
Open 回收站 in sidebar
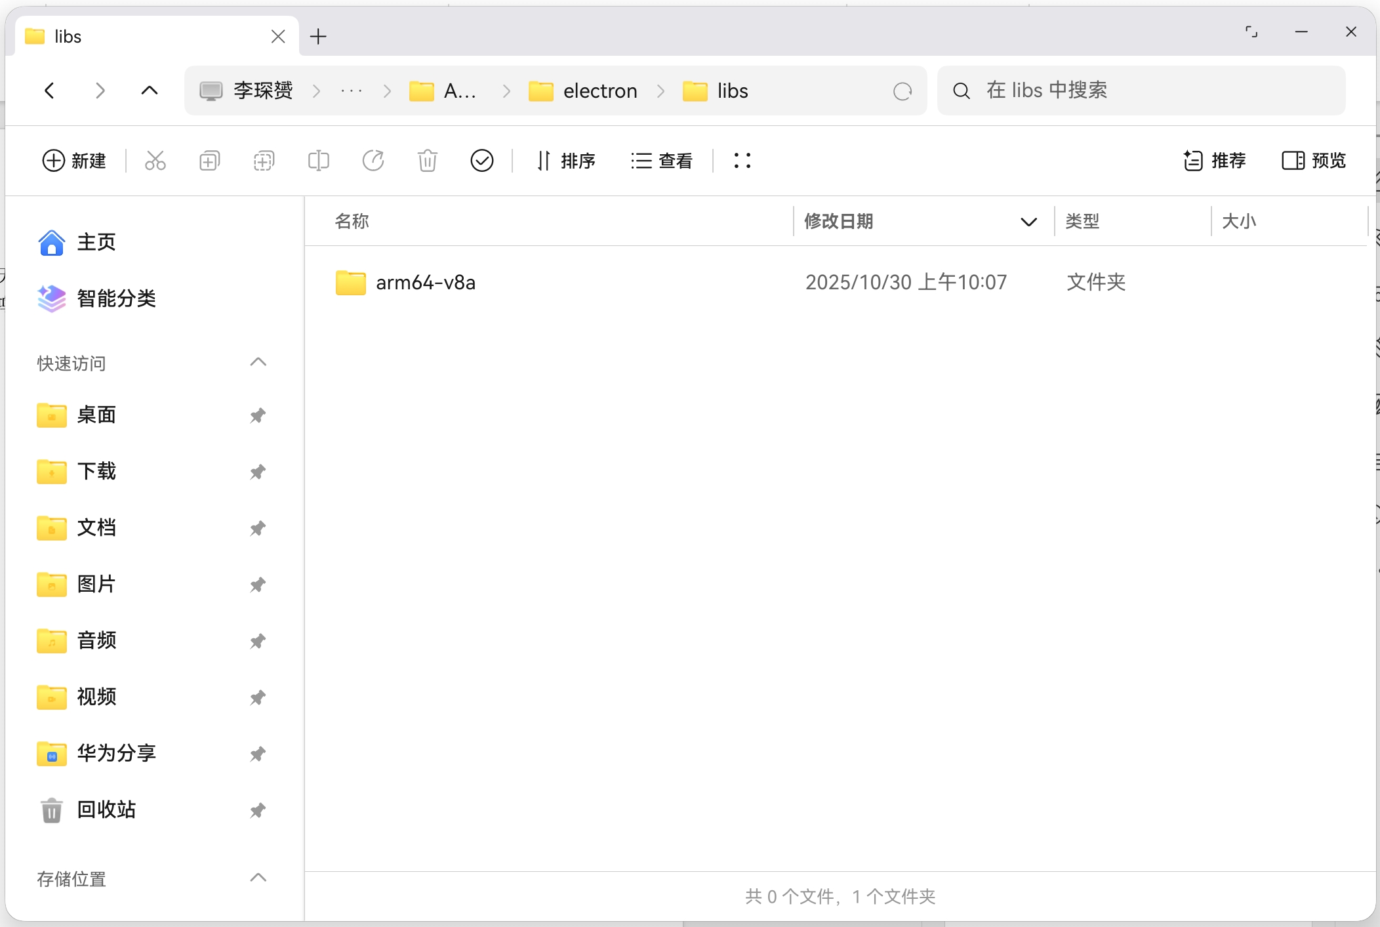(x=87, y=810)
